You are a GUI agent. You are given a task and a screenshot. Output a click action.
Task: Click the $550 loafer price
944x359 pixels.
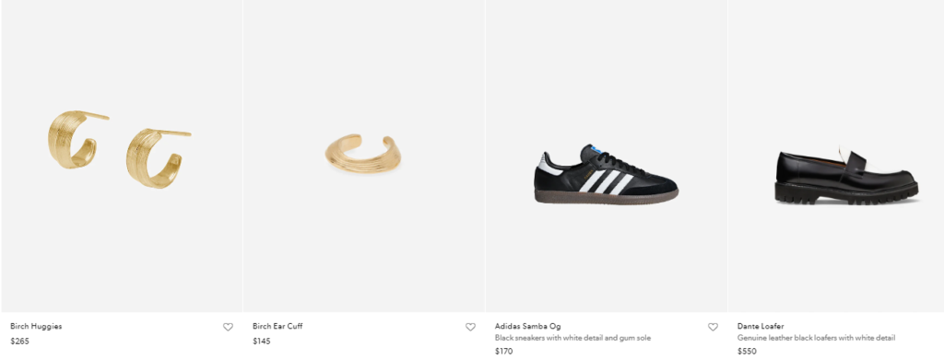pyautogui.click(x=747, y=352)
